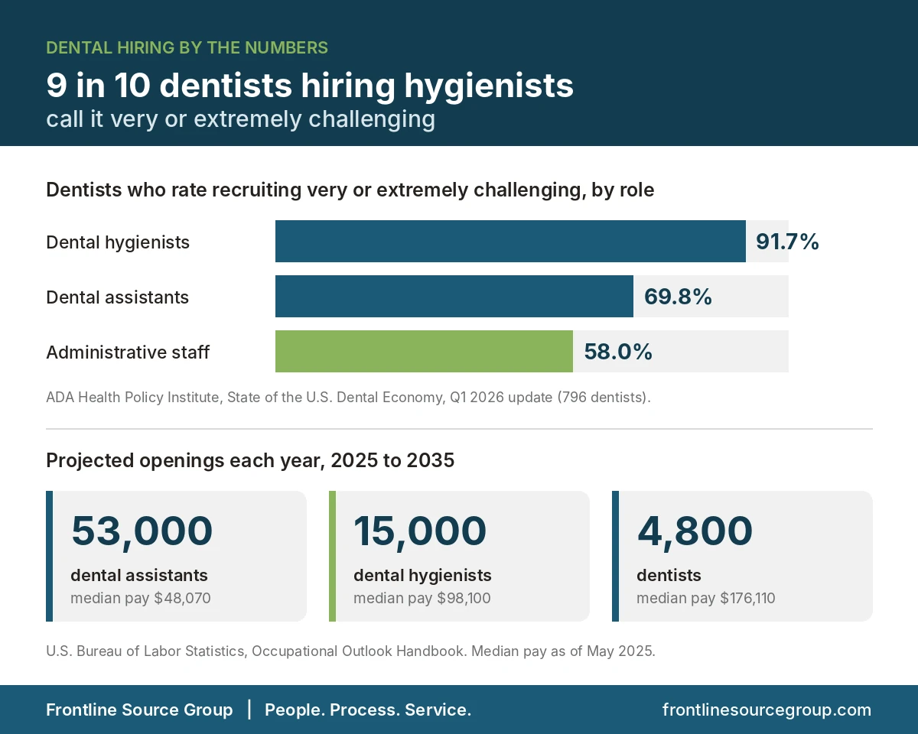Click the 'DENTAL HIRING BY THE NUMBERS' header text

187,47
